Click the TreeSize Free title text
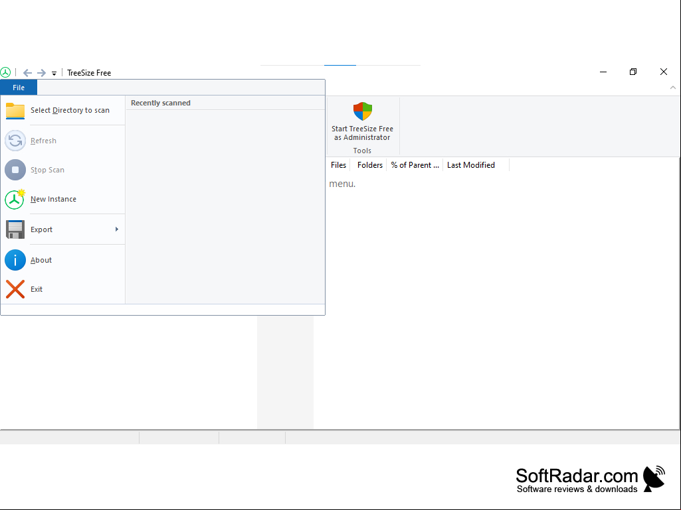This screenshot has height=510, width=681. [x=89, y=73]
